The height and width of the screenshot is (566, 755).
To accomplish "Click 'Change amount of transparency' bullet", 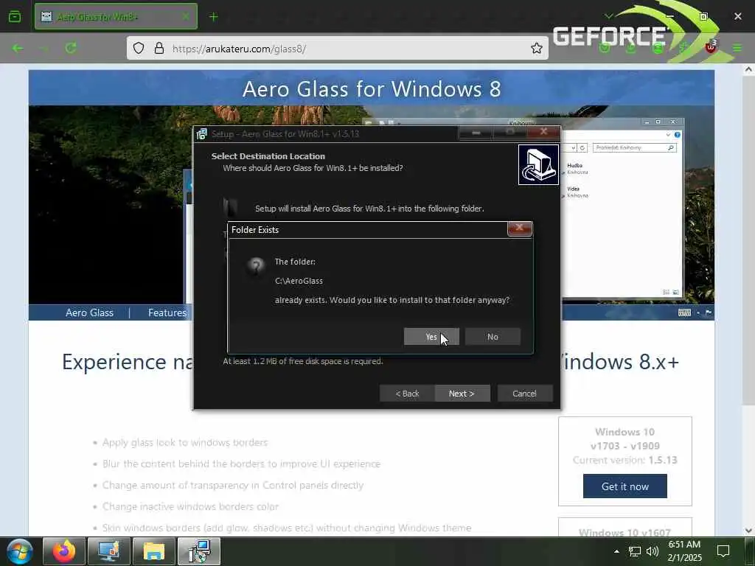I will 232,485.
